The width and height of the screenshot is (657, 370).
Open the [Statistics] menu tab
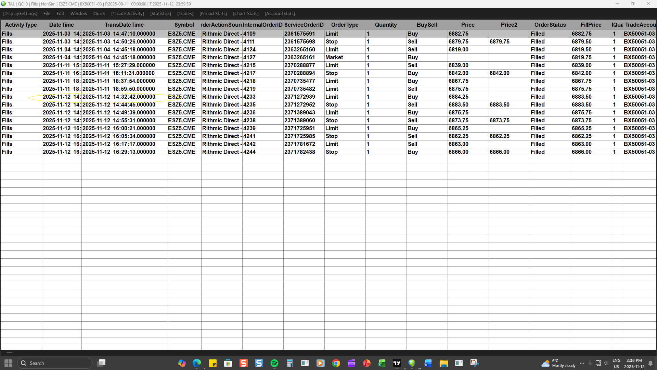[x=160, y=14]
